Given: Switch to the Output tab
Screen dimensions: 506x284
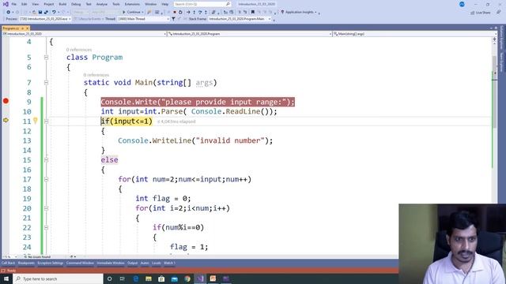Looking at the screenshot, I should point(132,263).
